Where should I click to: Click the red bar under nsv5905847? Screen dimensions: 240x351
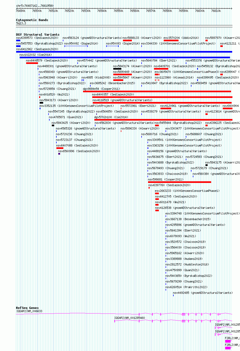tap(118, 80)
